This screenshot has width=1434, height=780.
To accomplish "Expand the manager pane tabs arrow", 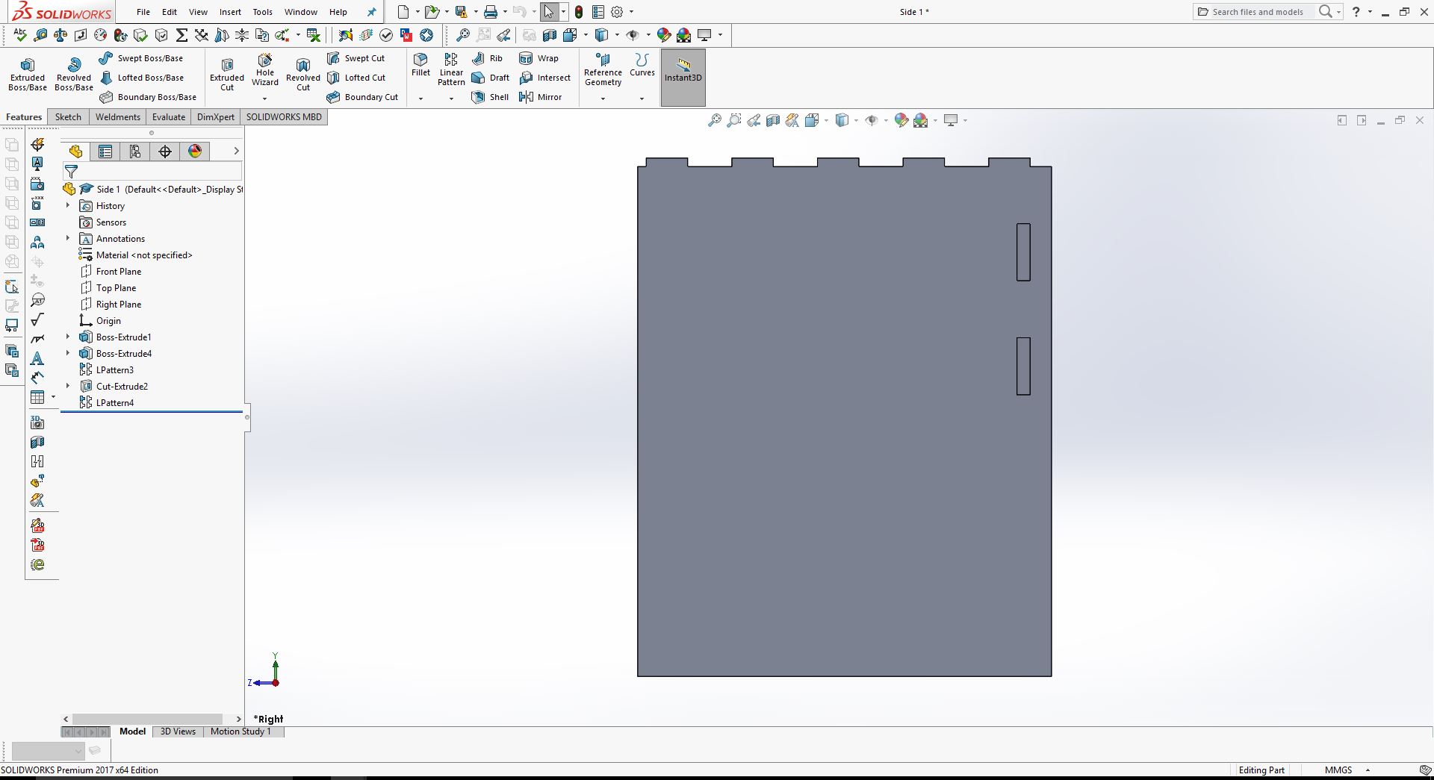I will (236, 152).
